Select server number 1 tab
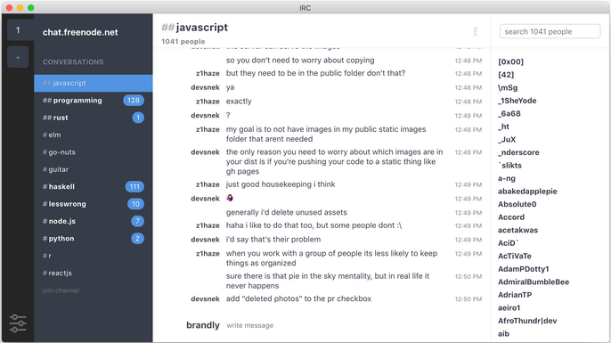This screenshot has height=343, width=611. click(x=18, y=30)
